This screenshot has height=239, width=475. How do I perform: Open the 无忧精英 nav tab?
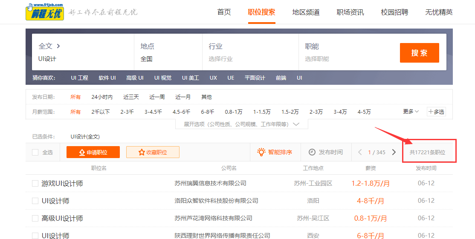tap(439, 12)
